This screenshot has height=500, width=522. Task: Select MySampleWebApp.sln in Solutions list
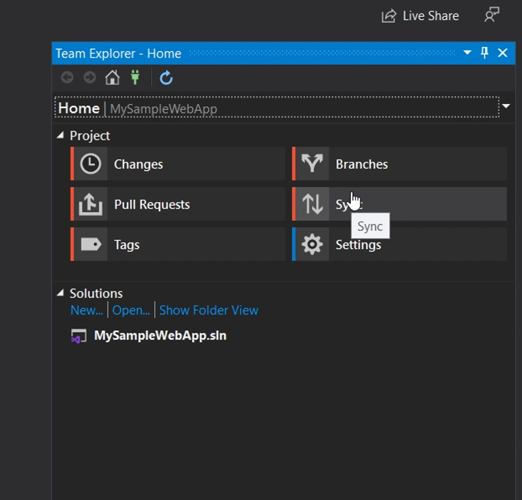(160, 336)
